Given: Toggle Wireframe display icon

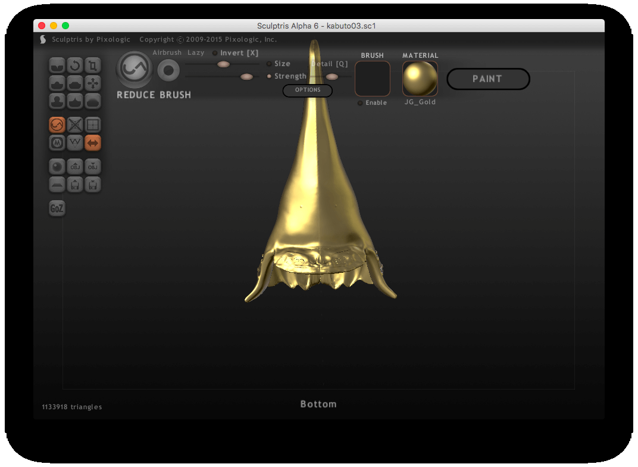Looking at the screenshot, I should click(75, 143).
